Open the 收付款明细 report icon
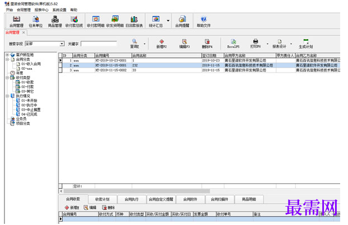This screenshot has width=348, height=225. coord(95,21)
